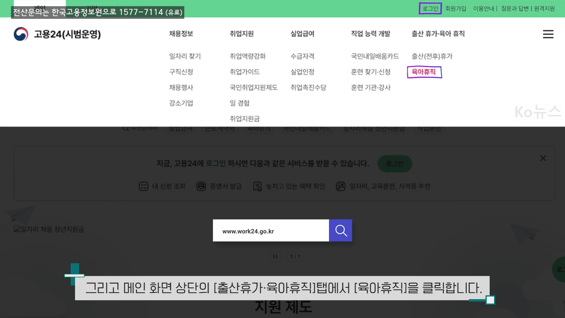Open the hamburger menu icon
This screenshot has height=318, width=565.
click(x=548, y=34)
